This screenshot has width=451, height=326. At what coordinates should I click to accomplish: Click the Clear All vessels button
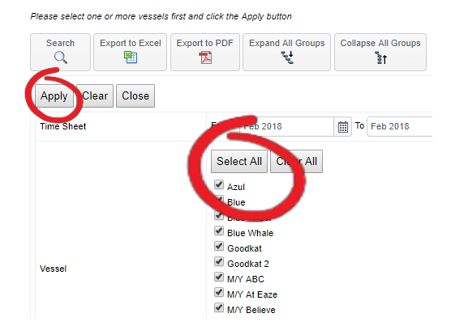coord(297,162)
